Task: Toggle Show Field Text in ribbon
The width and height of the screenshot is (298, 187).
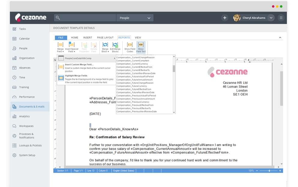Action: 141,47
